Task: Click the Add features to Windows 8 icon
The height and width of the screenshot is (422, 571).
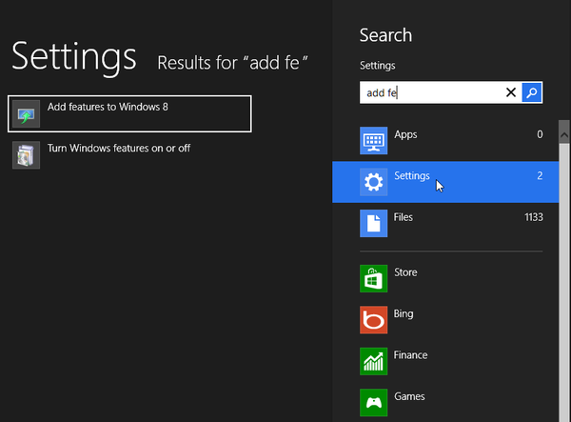Action: coord(27,114)
